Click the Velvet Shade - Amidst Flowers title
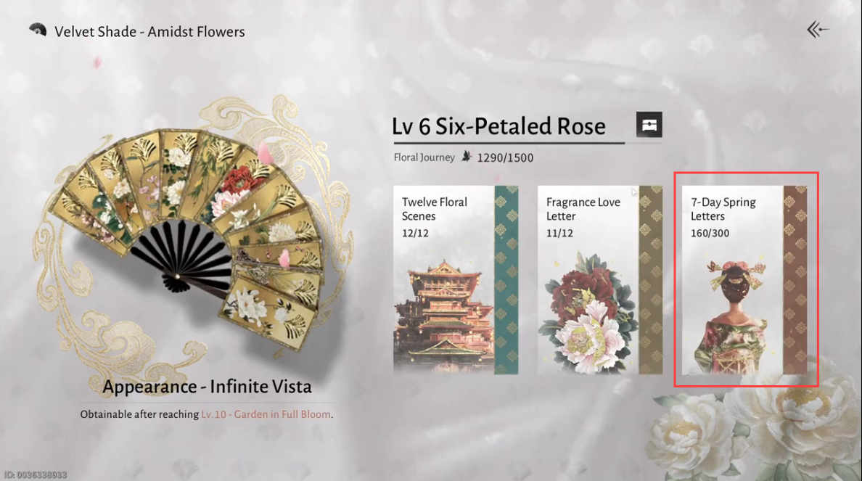Screen dimensions: 862x481 tap(149, 32)
